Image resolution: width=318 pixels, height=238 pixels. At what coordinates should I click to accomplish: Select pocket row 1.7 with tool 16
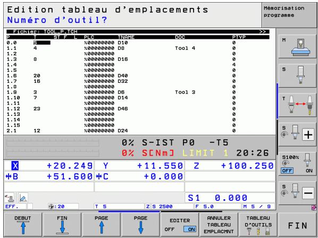[x=138, y=81]
